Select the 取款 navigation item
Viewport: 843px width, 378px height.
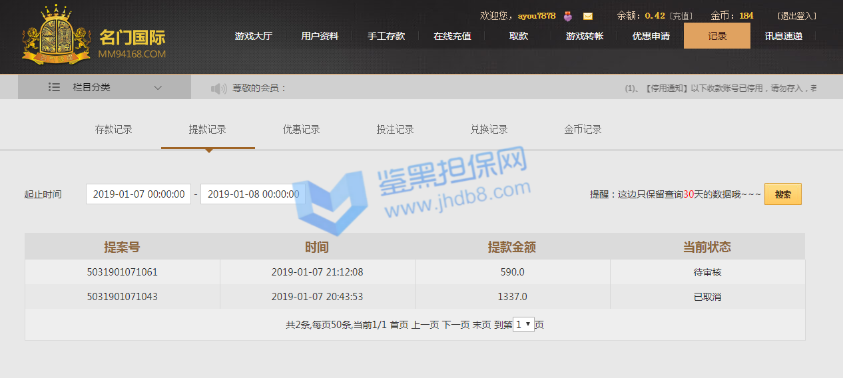pos(519,36)
